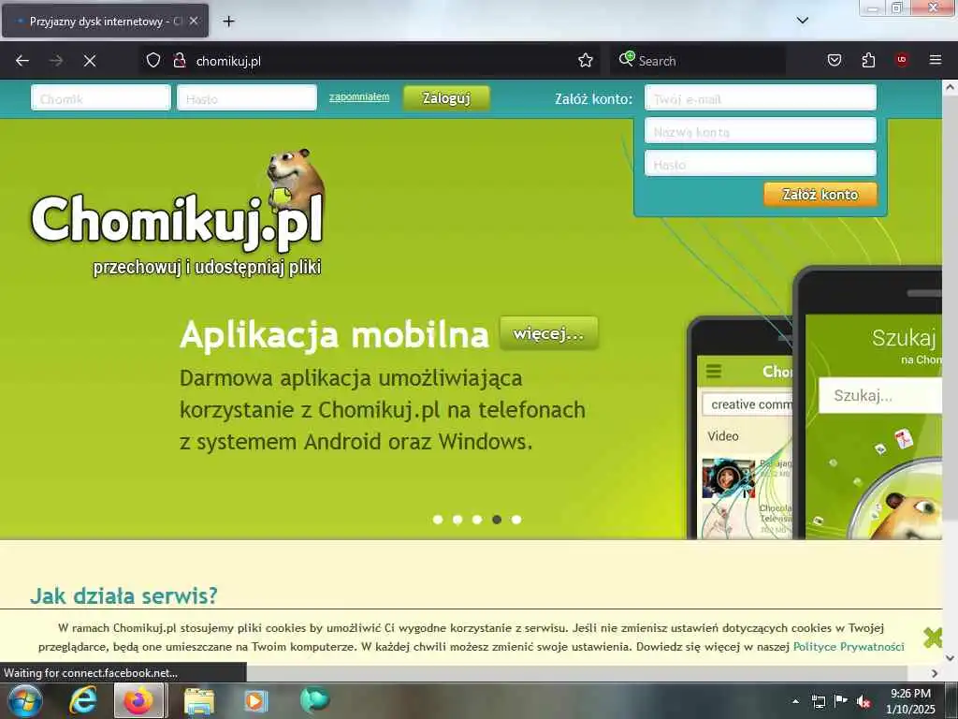Open Windows Explorer folder taskbar icon
The height and width of the screenshot is (719, 958).
(x=199, y=700)
